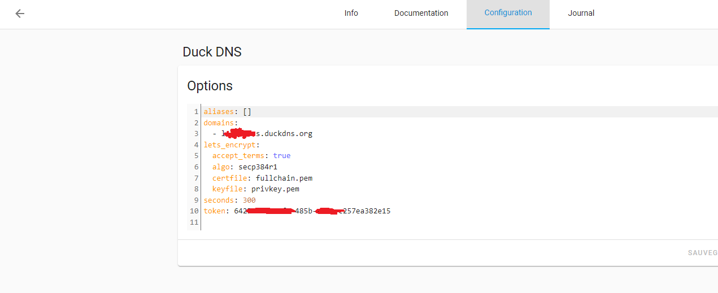718x293 pixels.
Task: Click the 'certfile: fullchain.pem' line
Action: tap(263, 178)
